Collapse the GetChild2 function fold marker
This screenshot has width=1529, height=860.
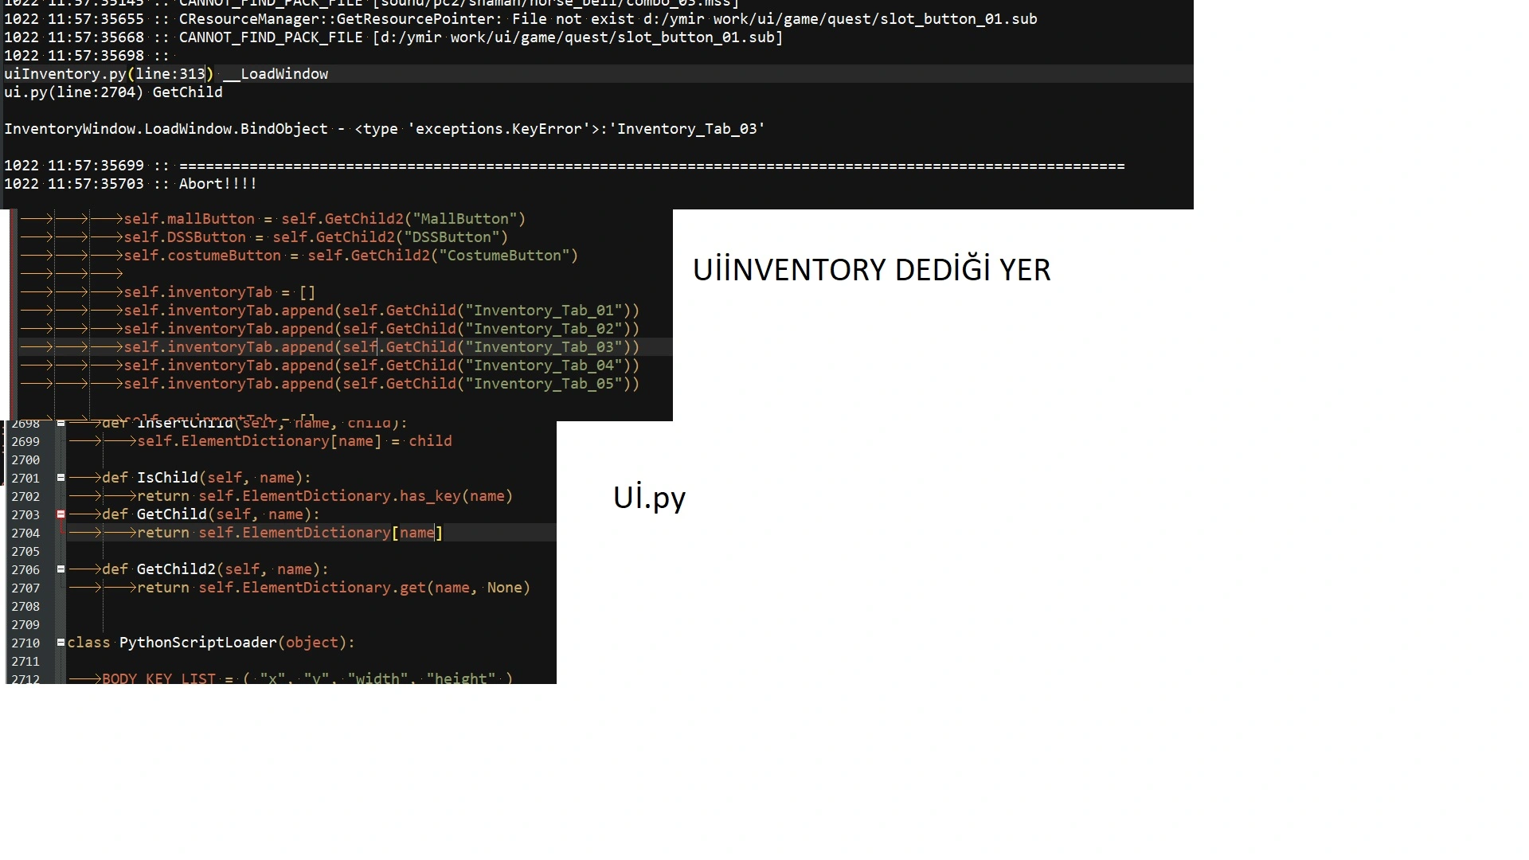coord(61,569)
